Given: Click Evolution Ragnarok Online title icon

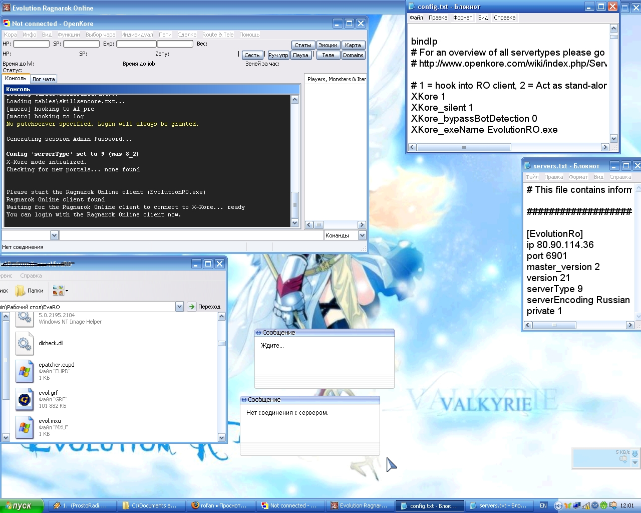Looking at the screenshot, I should [x=7, y=8].
